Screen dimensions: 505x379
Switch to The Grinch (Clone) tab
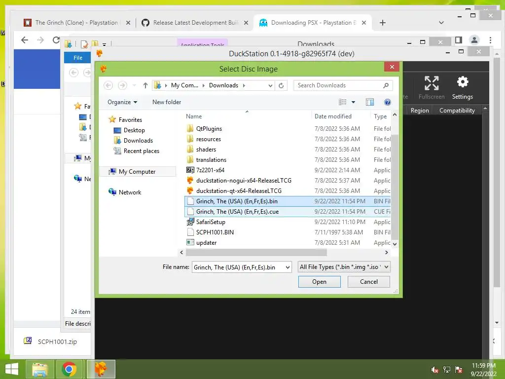tap(76, 23)
